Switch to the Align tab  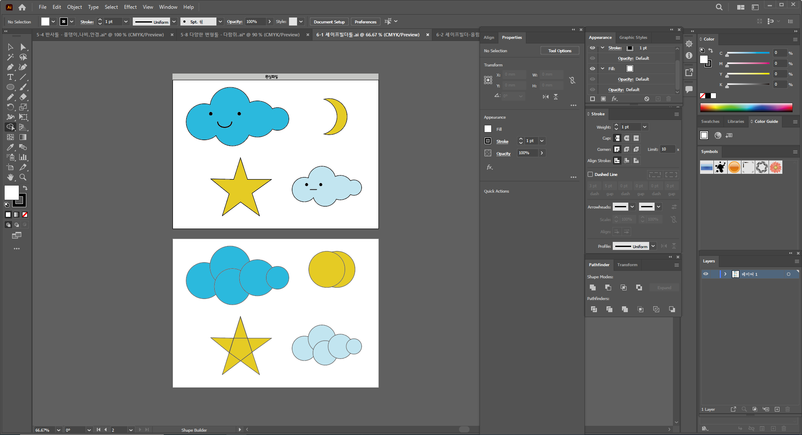point(489,38)
